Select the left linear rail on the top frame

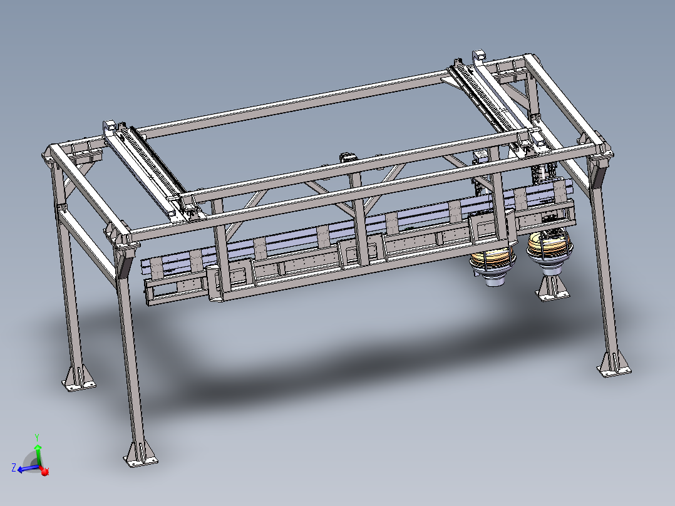(148, 170)
